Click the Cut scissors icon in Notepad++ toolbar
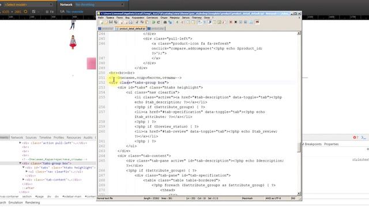This screenshot has height=207, width=369. [x=137, y=22]
